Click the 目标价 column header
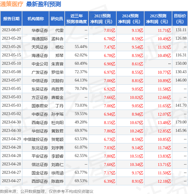 point(180,19)
